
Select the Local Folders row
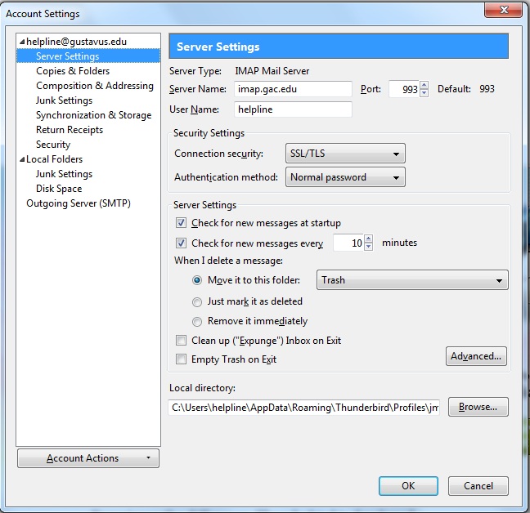click(55, 159)
